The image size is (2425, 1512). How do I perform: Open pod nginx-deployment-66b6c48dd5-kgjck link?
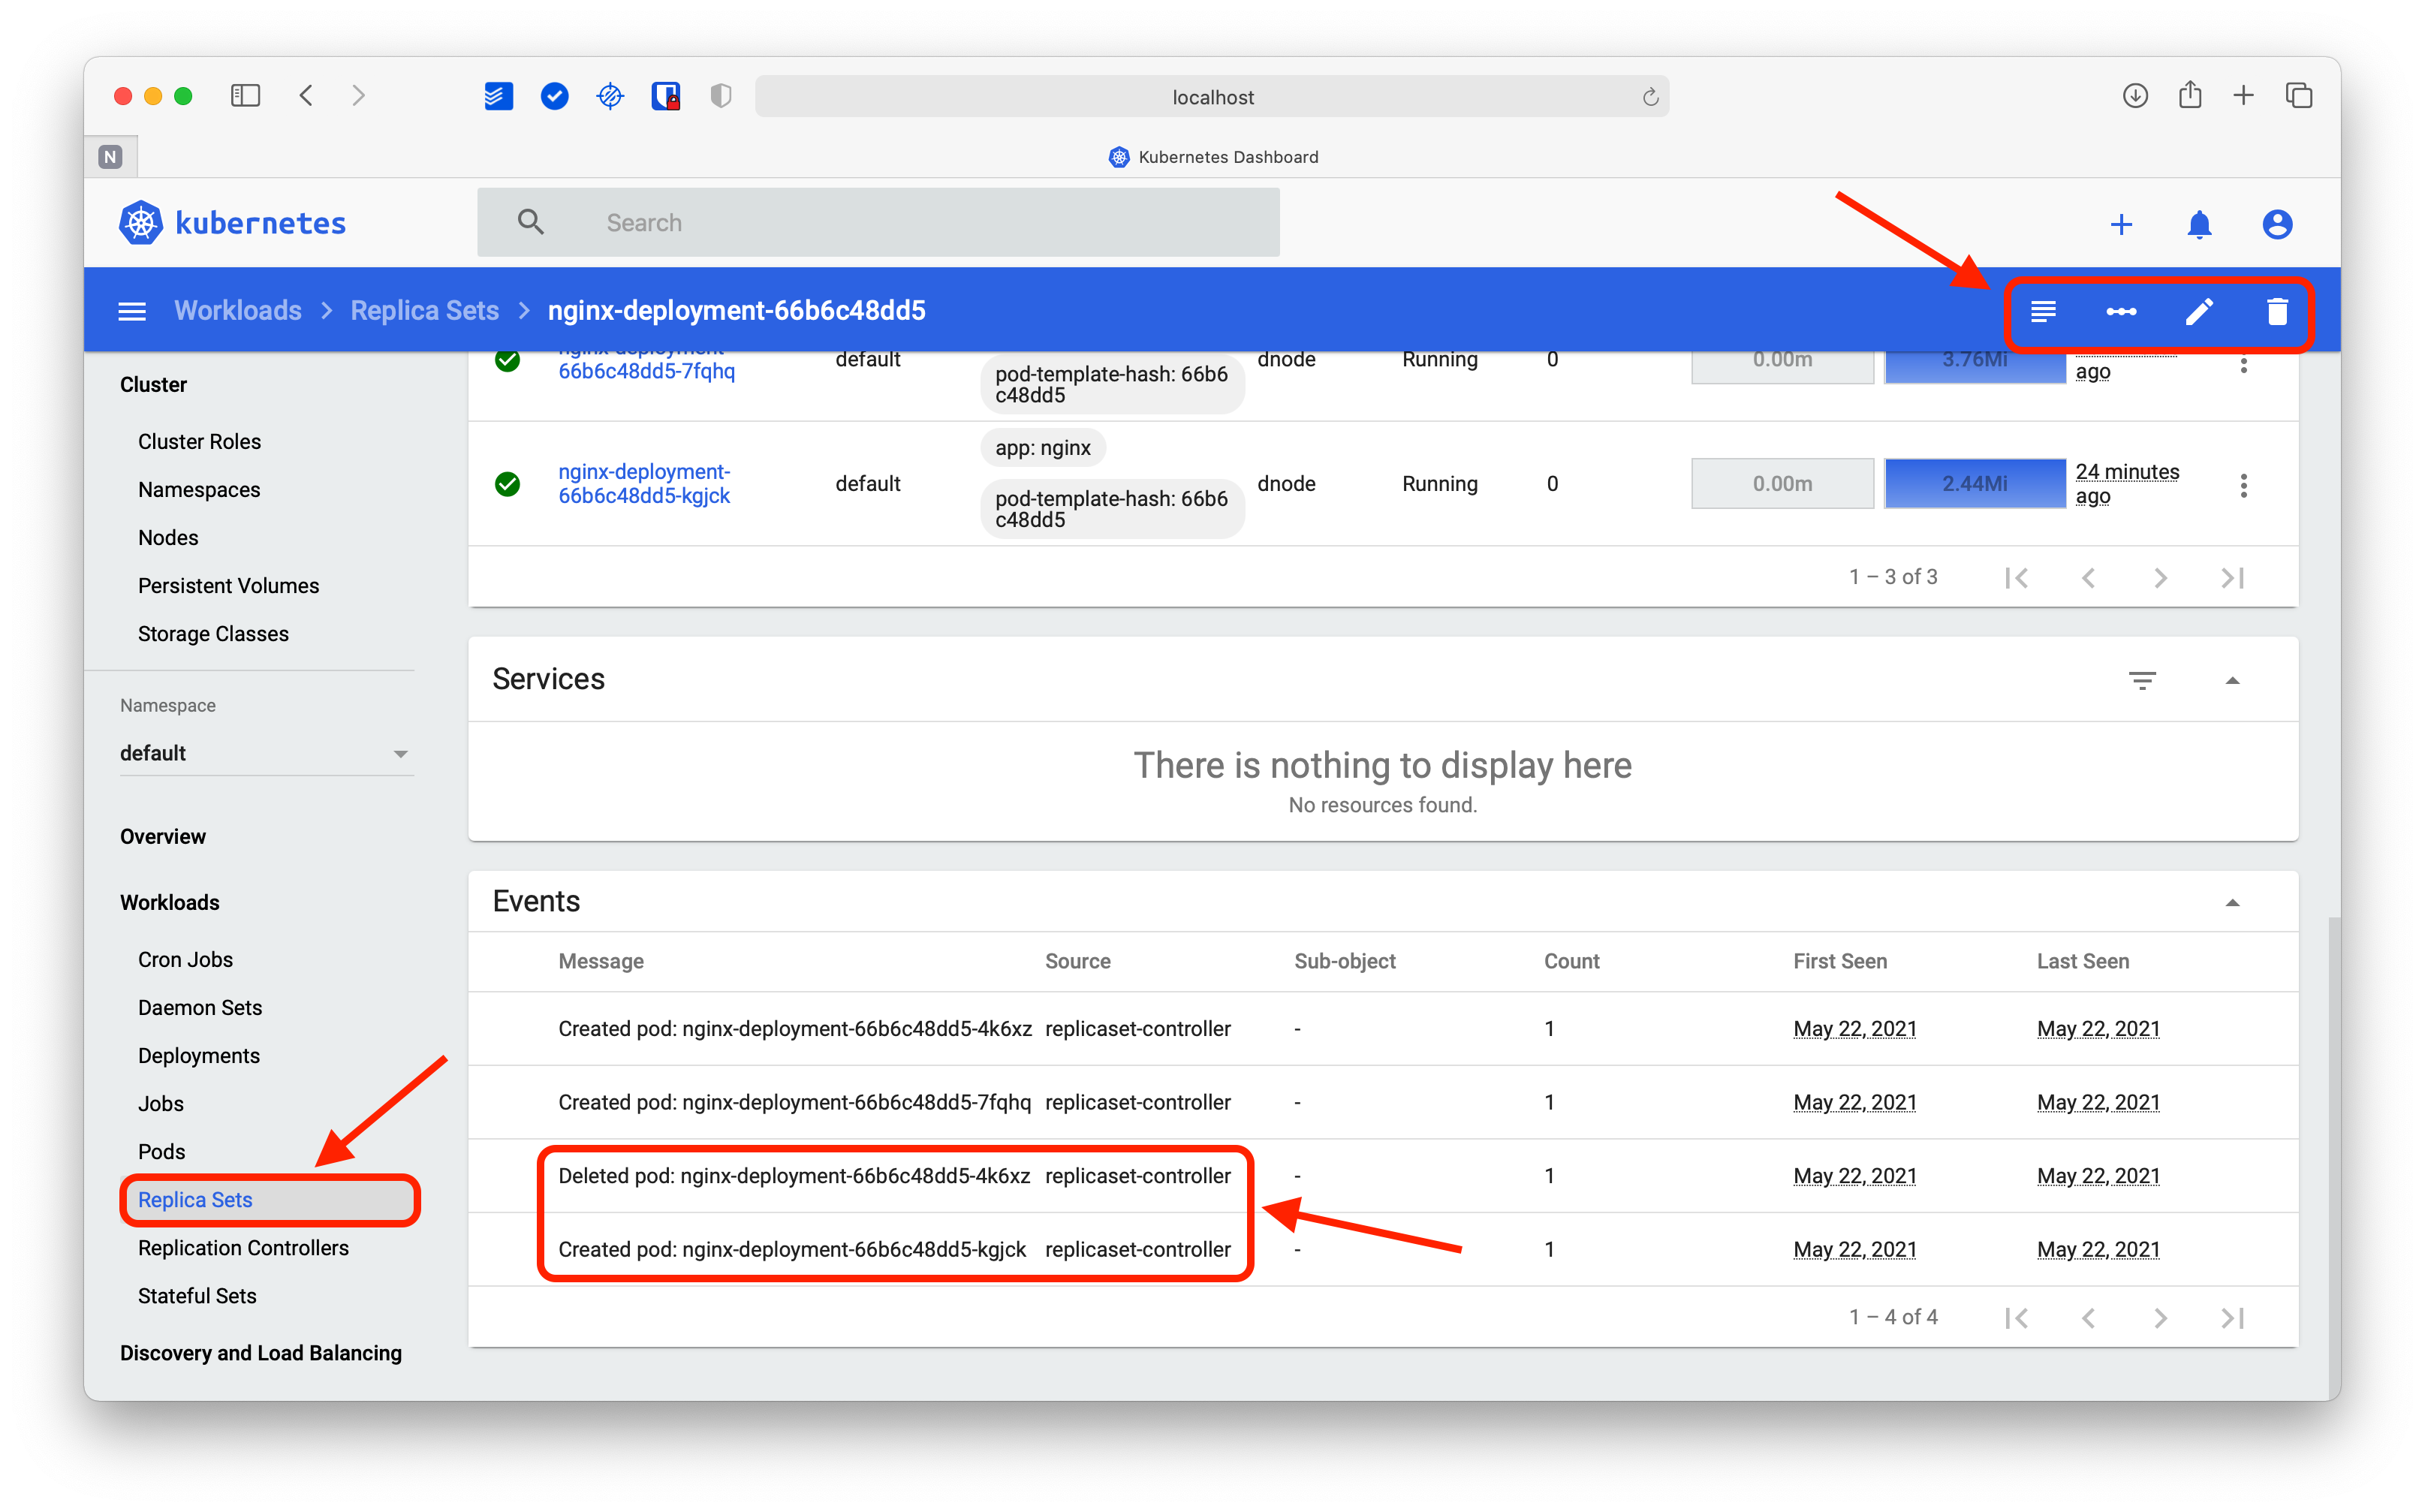[644, 483]
